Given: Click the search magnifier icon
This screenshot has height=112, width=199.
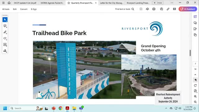Looking at the screenshot, I should click(x=133, y=9).
